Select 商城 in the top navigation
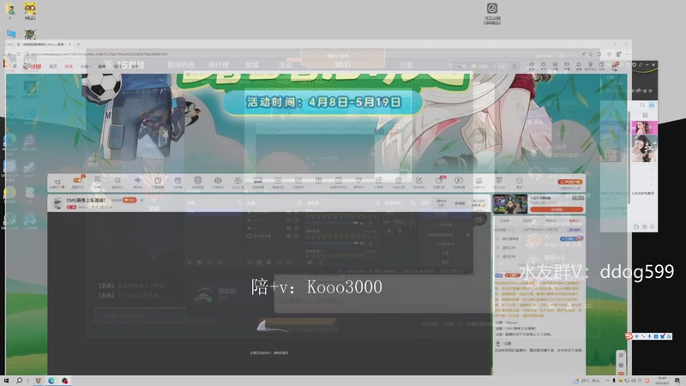This screenshot has width=686, height=386. click(x=252, y=65)
